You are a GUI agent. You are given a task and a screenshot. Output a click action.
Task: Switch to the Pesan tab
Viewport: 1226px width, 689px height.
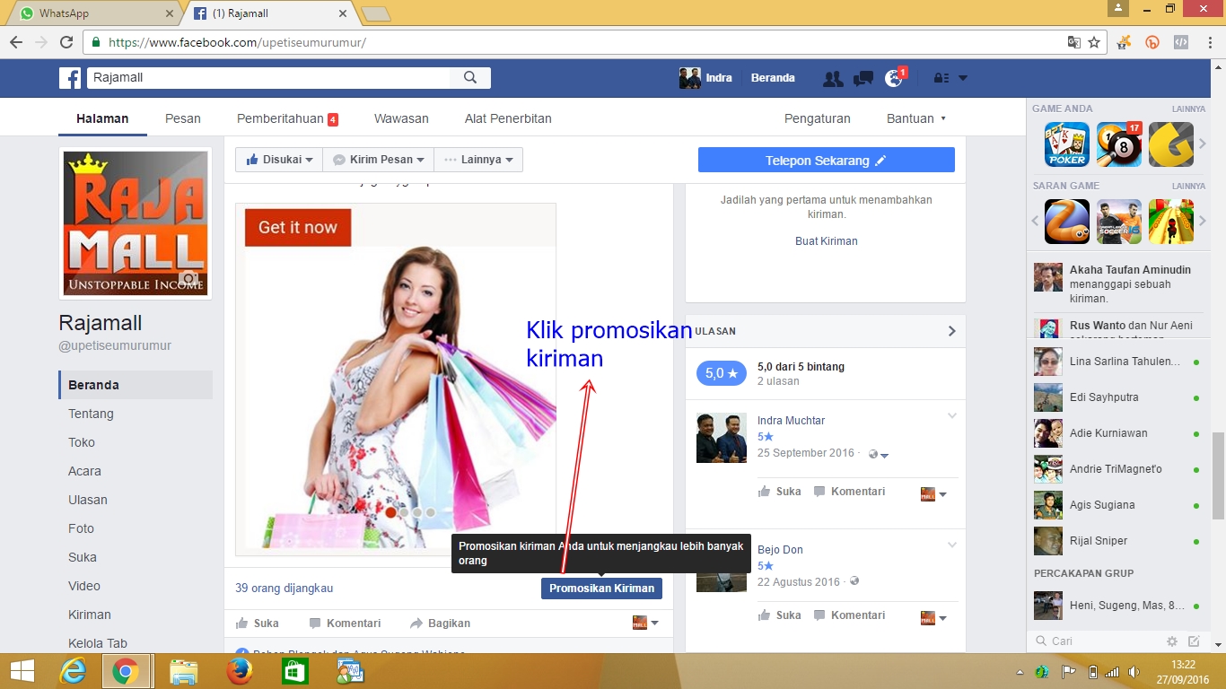click(183, 118)
